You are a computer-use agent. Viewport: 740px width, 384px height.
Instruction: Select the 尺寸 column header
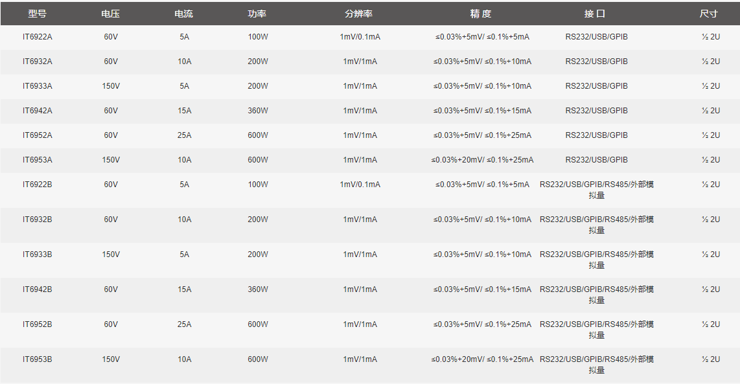[709, 14]
